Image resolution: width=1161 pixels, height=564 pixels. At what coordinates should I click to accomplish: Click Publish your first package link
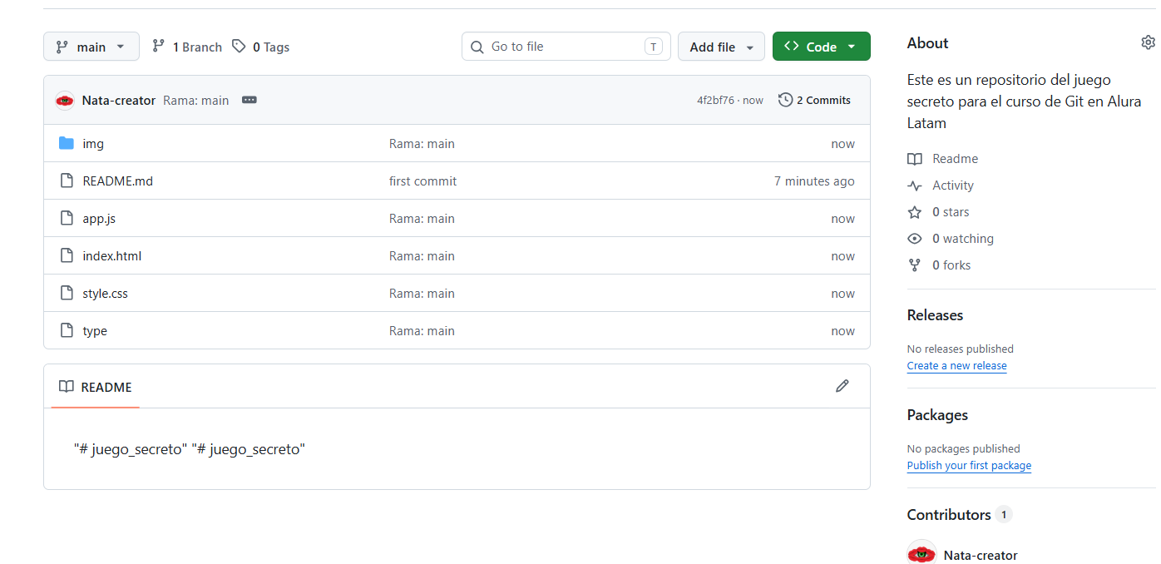pyautogui.click(x=969, y=465)
